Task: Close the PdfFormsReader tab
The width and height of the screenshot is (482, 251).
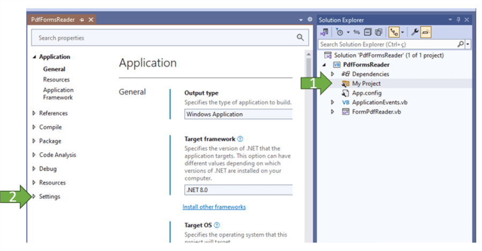Action: tap(91, 20)
